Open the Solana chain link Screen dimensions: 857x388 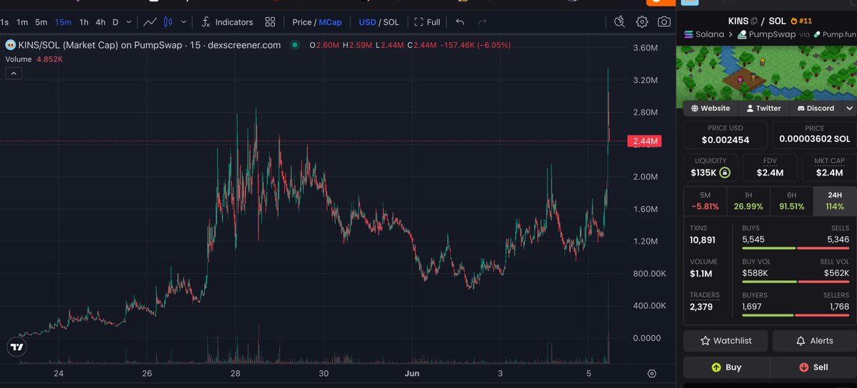[704, 34]
